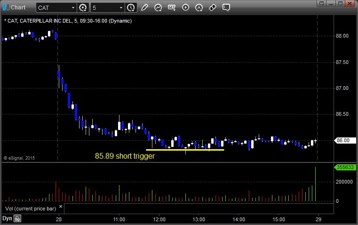Click the blue chart window icon beside Chart

[6, 8]
